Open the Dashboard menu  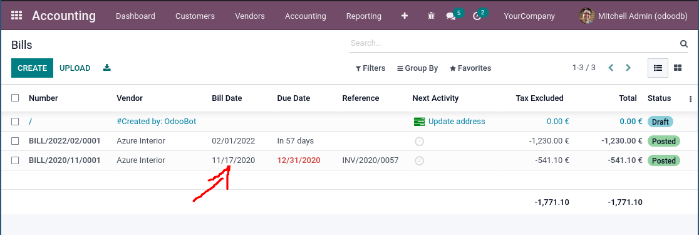pyautogui.click(x=135, y=16)
